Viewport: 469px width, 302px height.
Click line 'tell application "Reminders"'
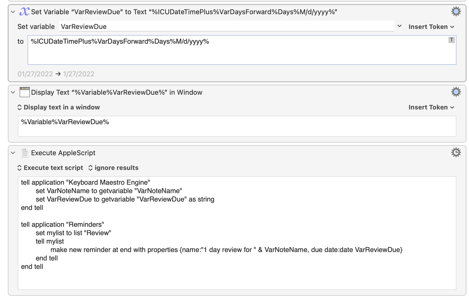(62, 224)
